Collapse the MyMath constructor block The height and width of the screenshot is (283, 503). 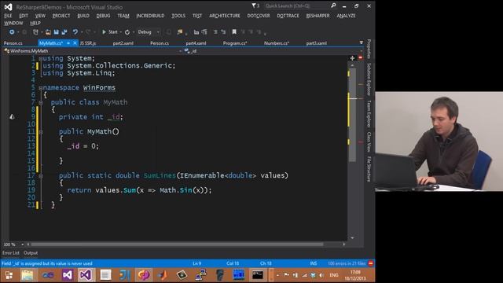click(x=41, y=132)
